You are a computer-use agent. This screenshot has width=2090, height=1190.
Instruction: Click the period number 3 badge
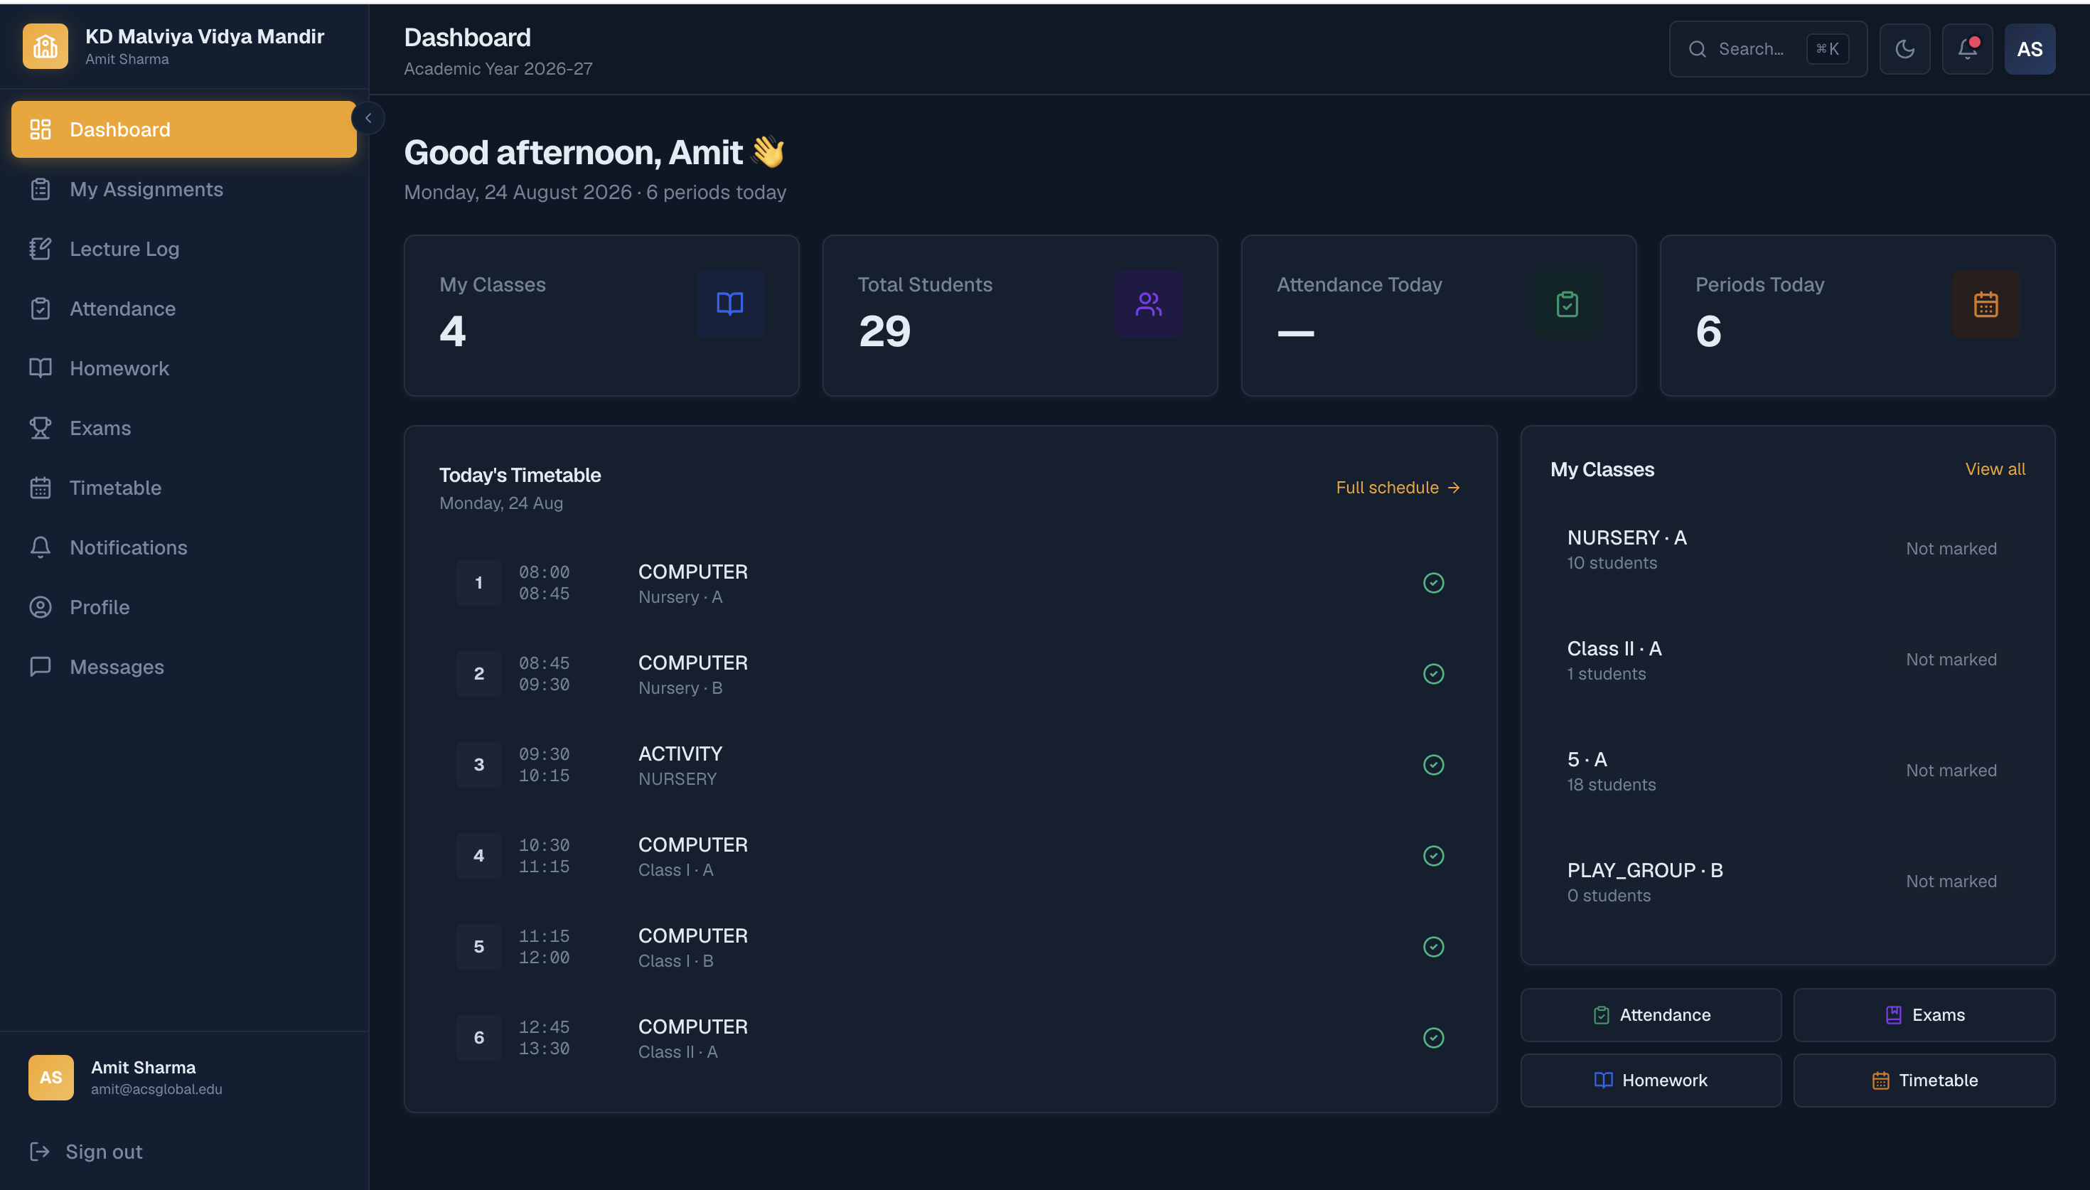click(479, 764)
